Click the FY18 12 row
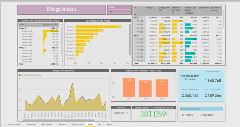 coord(178,39)
